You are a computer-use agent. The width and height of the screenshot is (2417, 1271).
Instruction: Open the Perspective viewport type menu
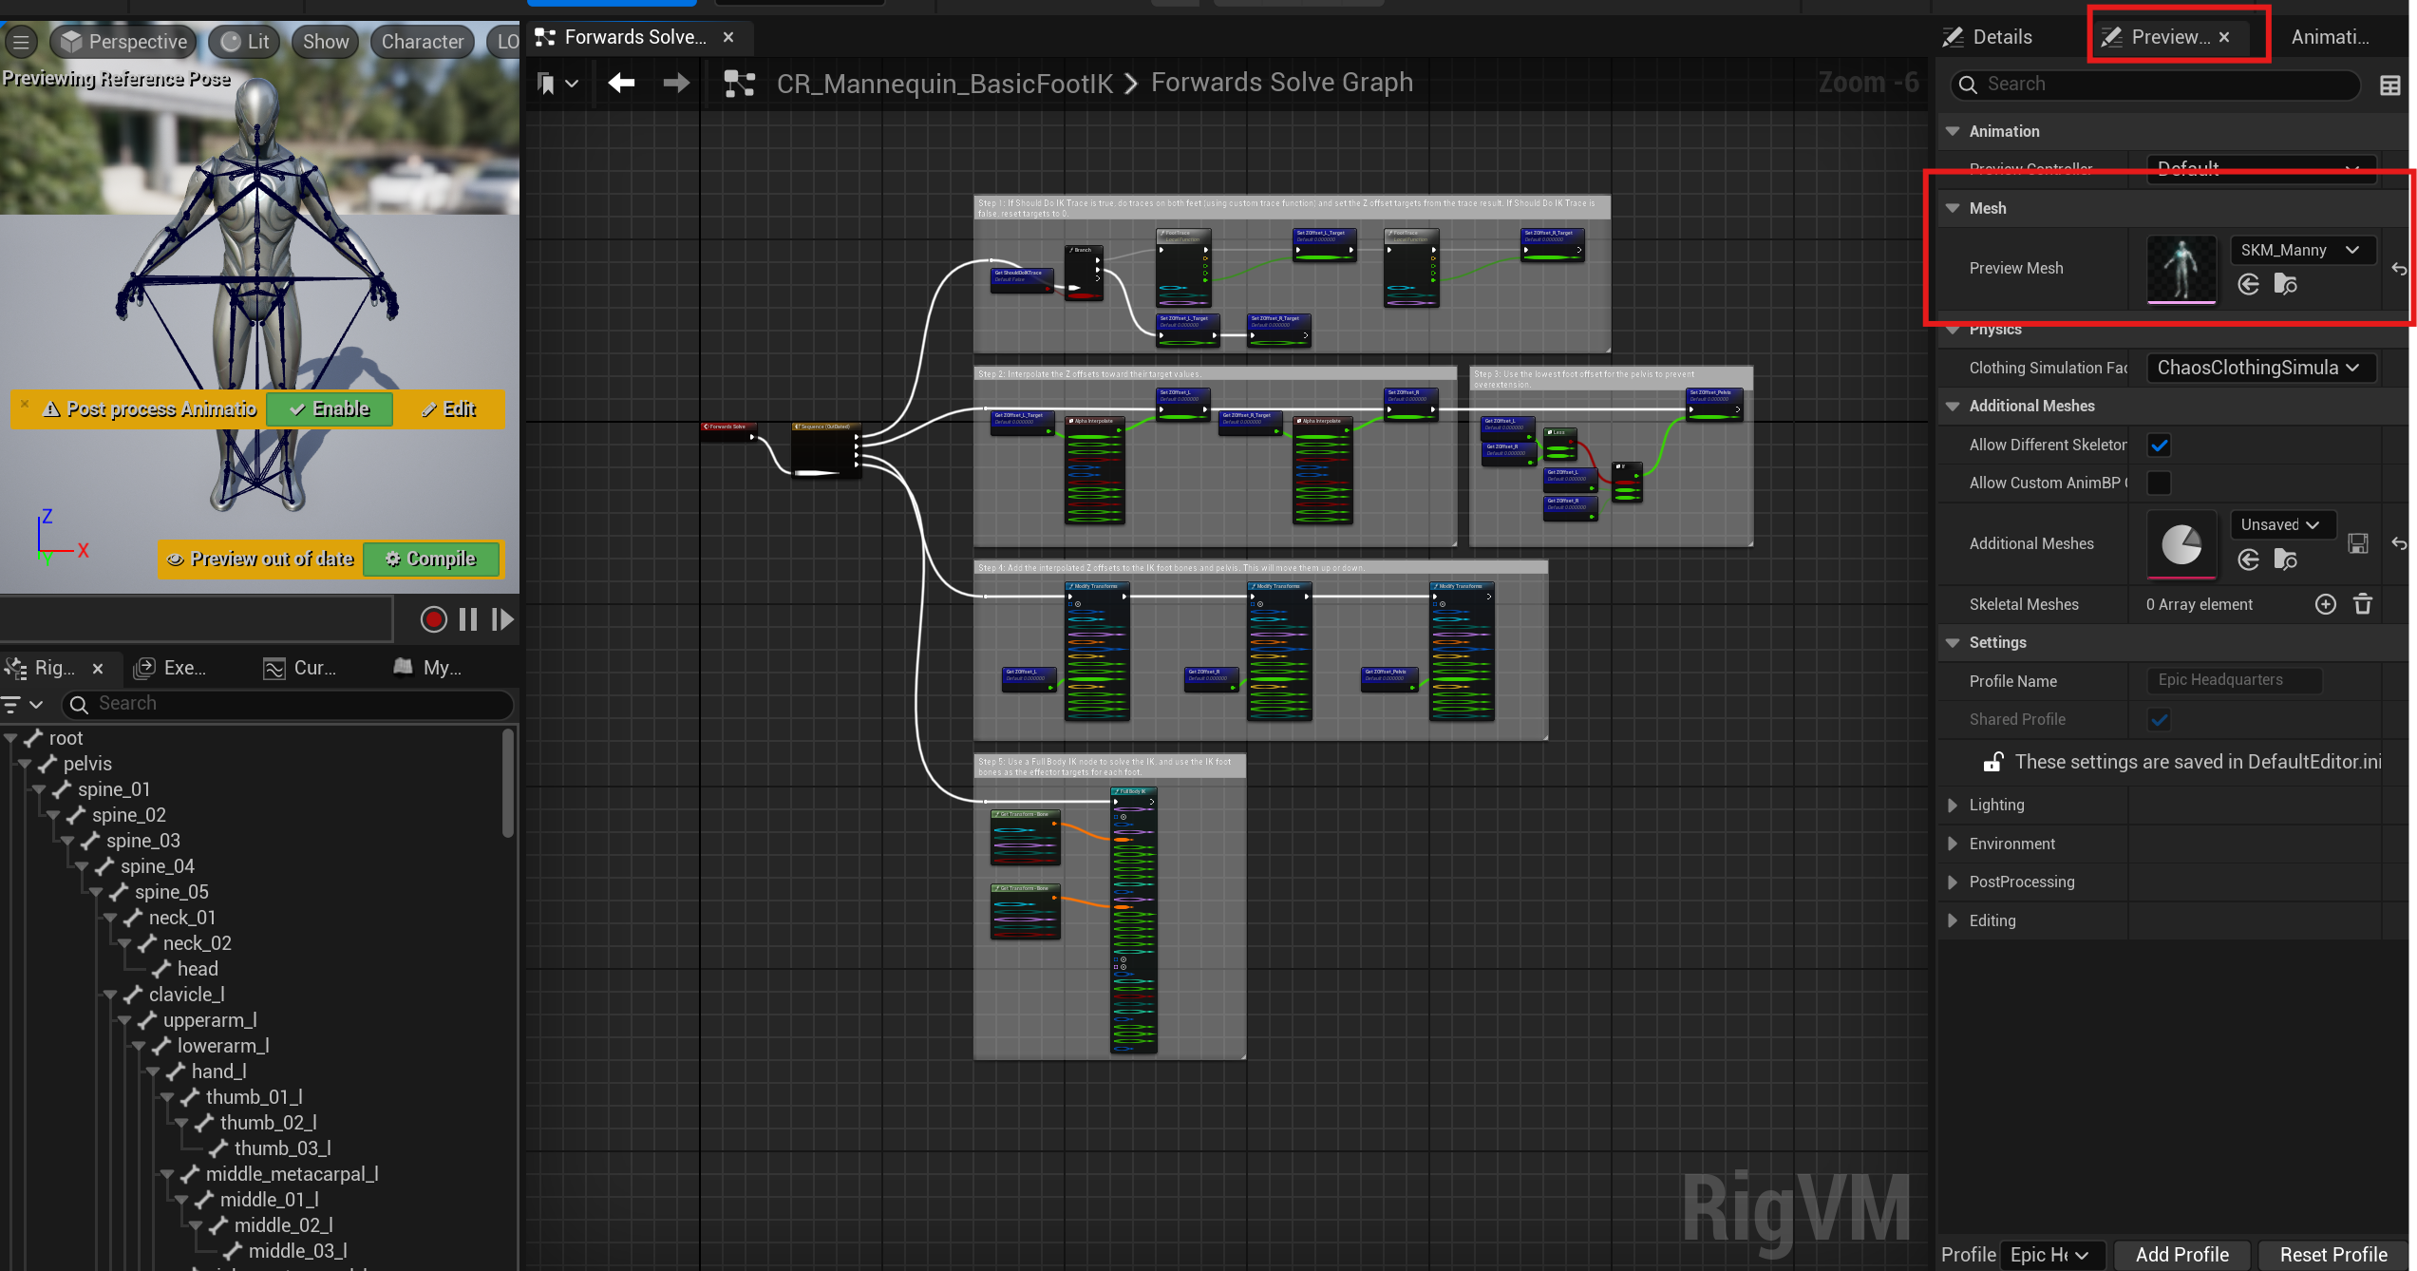tap(124, 41)
